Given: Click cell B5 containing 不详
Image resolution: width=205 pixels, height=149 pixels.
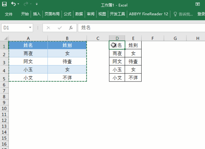Looking at the screenshot, I should 67,77.
